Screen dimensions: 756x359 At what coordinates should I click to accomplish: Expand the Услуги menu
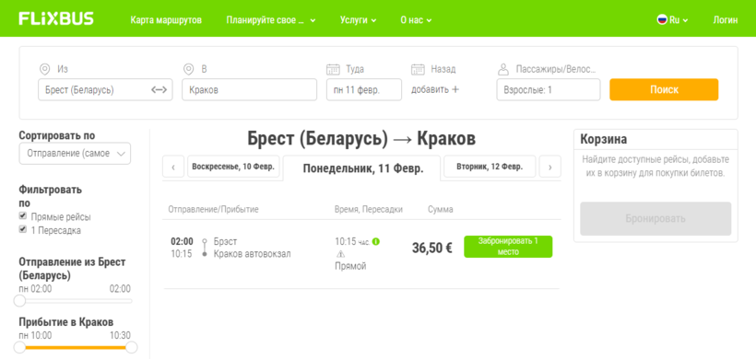(x=358, y=20)
